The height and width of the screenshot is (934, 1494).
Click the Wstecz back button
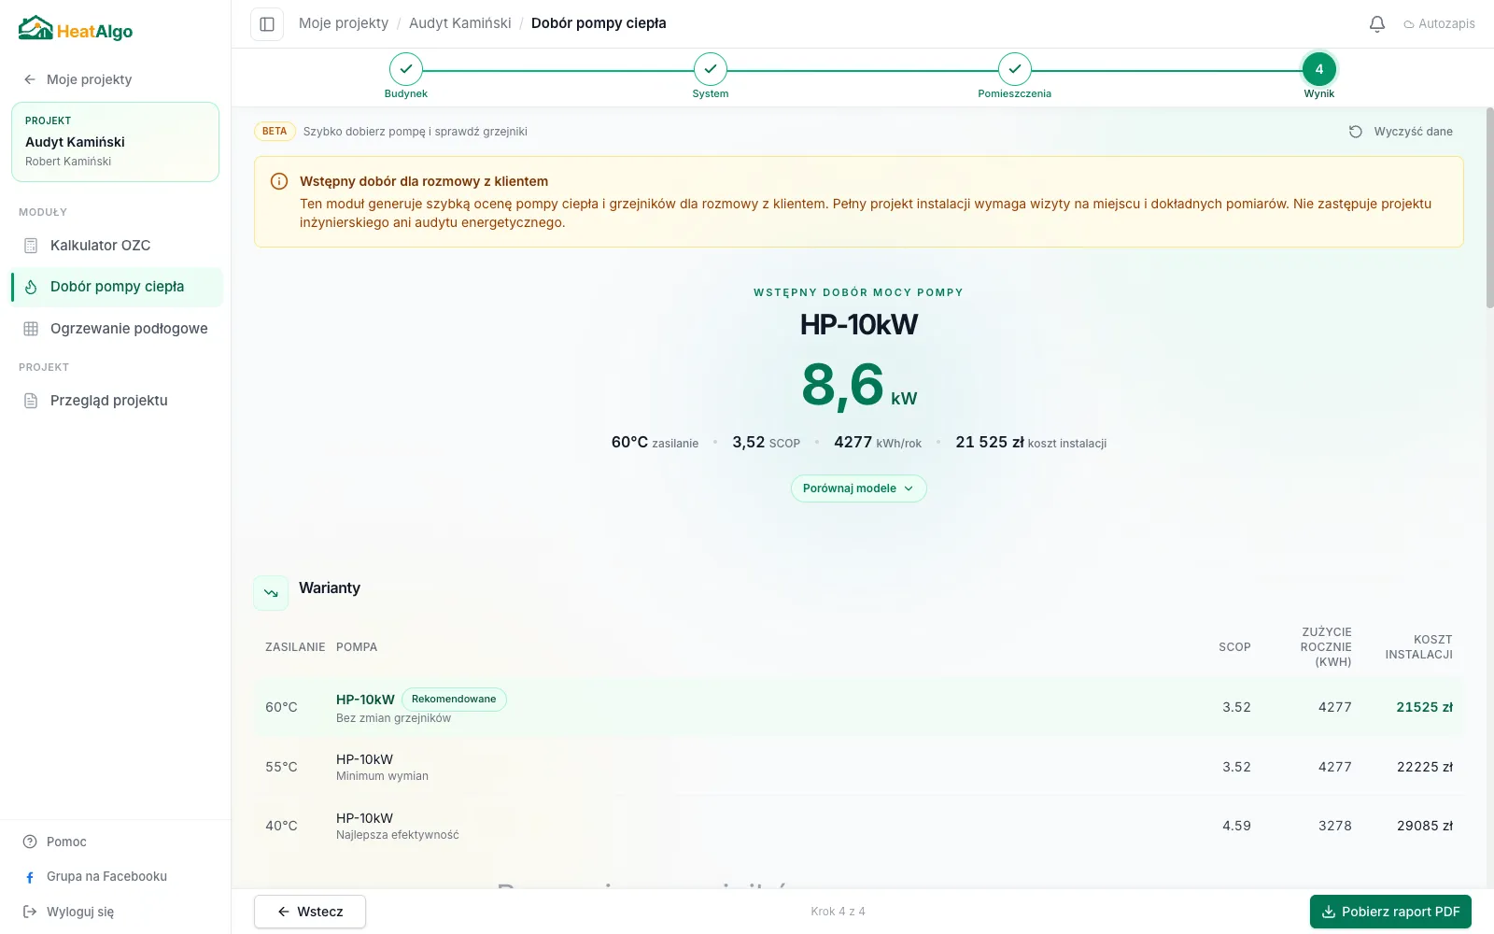310,912
